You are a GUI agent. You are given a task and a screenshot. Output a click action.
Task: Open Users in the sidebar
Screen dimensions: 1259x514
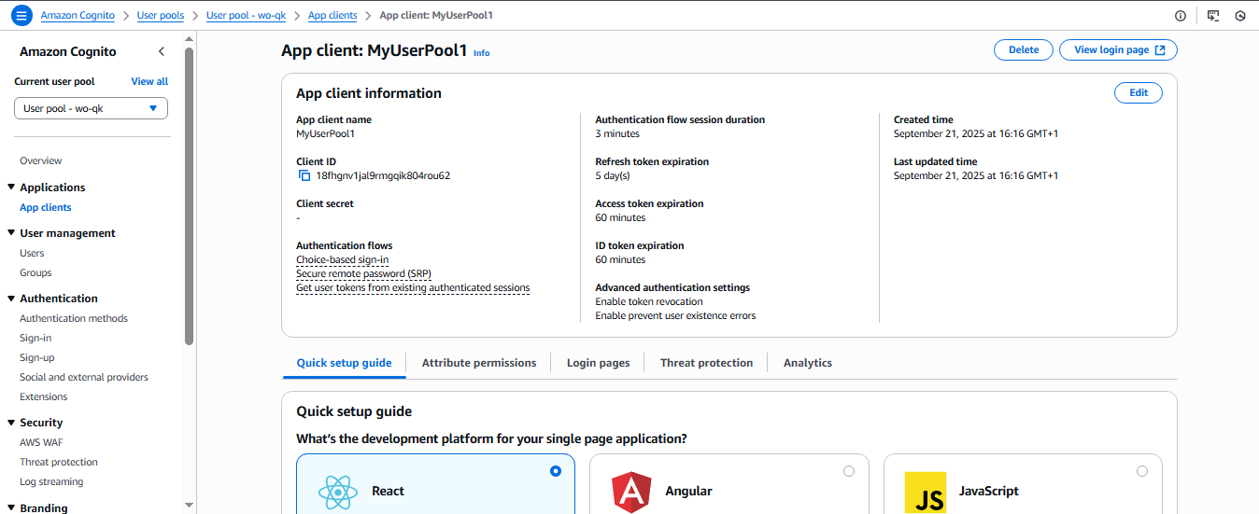pos(32,254)
